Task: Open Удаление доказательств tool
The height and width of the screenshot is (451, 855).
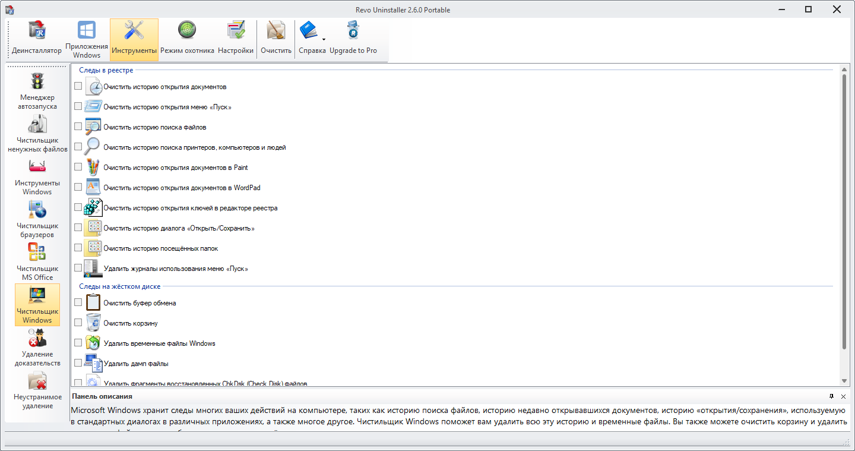Action: pyautogui.click(x=37, y=348)
